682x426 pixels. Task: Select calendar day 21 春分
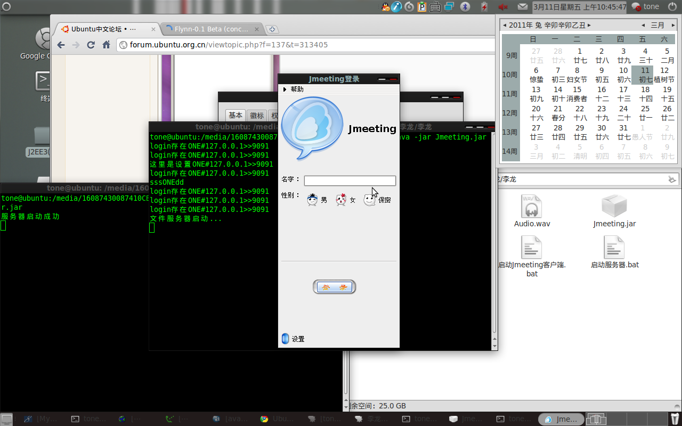[558, 113]
